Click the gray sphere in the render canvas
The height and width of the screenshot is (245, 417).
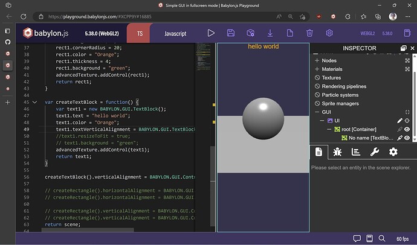(263, 118)
